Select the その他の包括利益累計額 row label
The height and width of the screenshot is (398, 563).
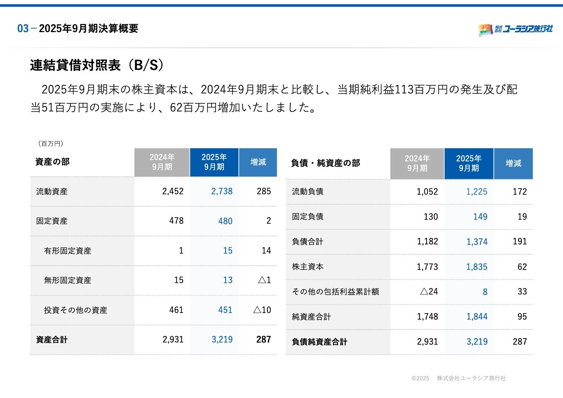click(335, 292)
